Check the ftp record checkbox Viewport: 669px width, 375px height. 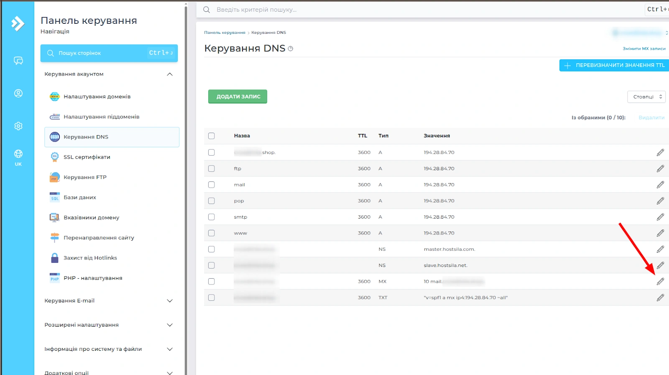tap(212, 169)
